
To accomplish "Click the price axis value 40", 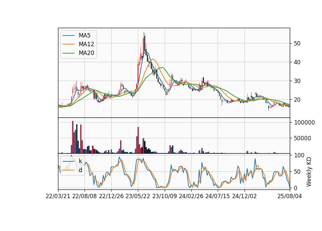I will click(297, 62).
